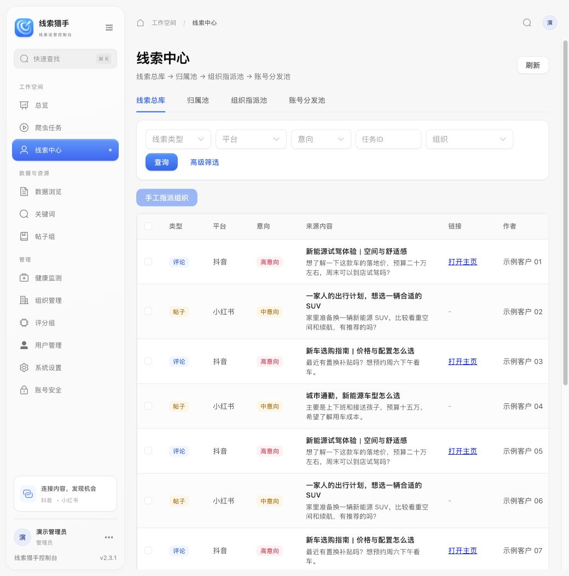Screen dimensions: 569x576
Task: Check the row for 示例客户 03
Action: point(148,361)
